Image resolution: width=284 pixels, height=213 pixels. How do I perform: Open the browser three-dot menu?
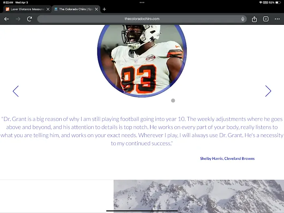(x=277, y=19)
